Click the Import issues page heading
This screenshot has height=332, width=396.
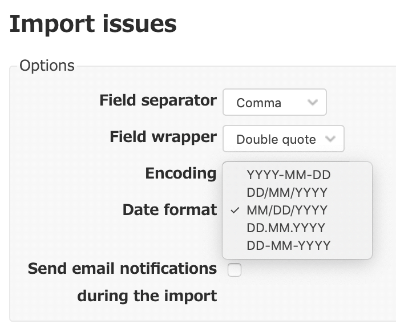point(93,24)
